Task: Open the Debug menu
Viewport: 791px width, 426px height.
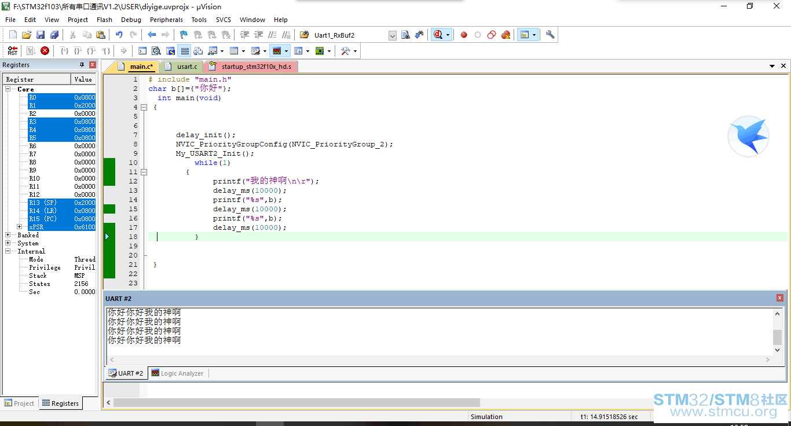Action: click(131, 20)
